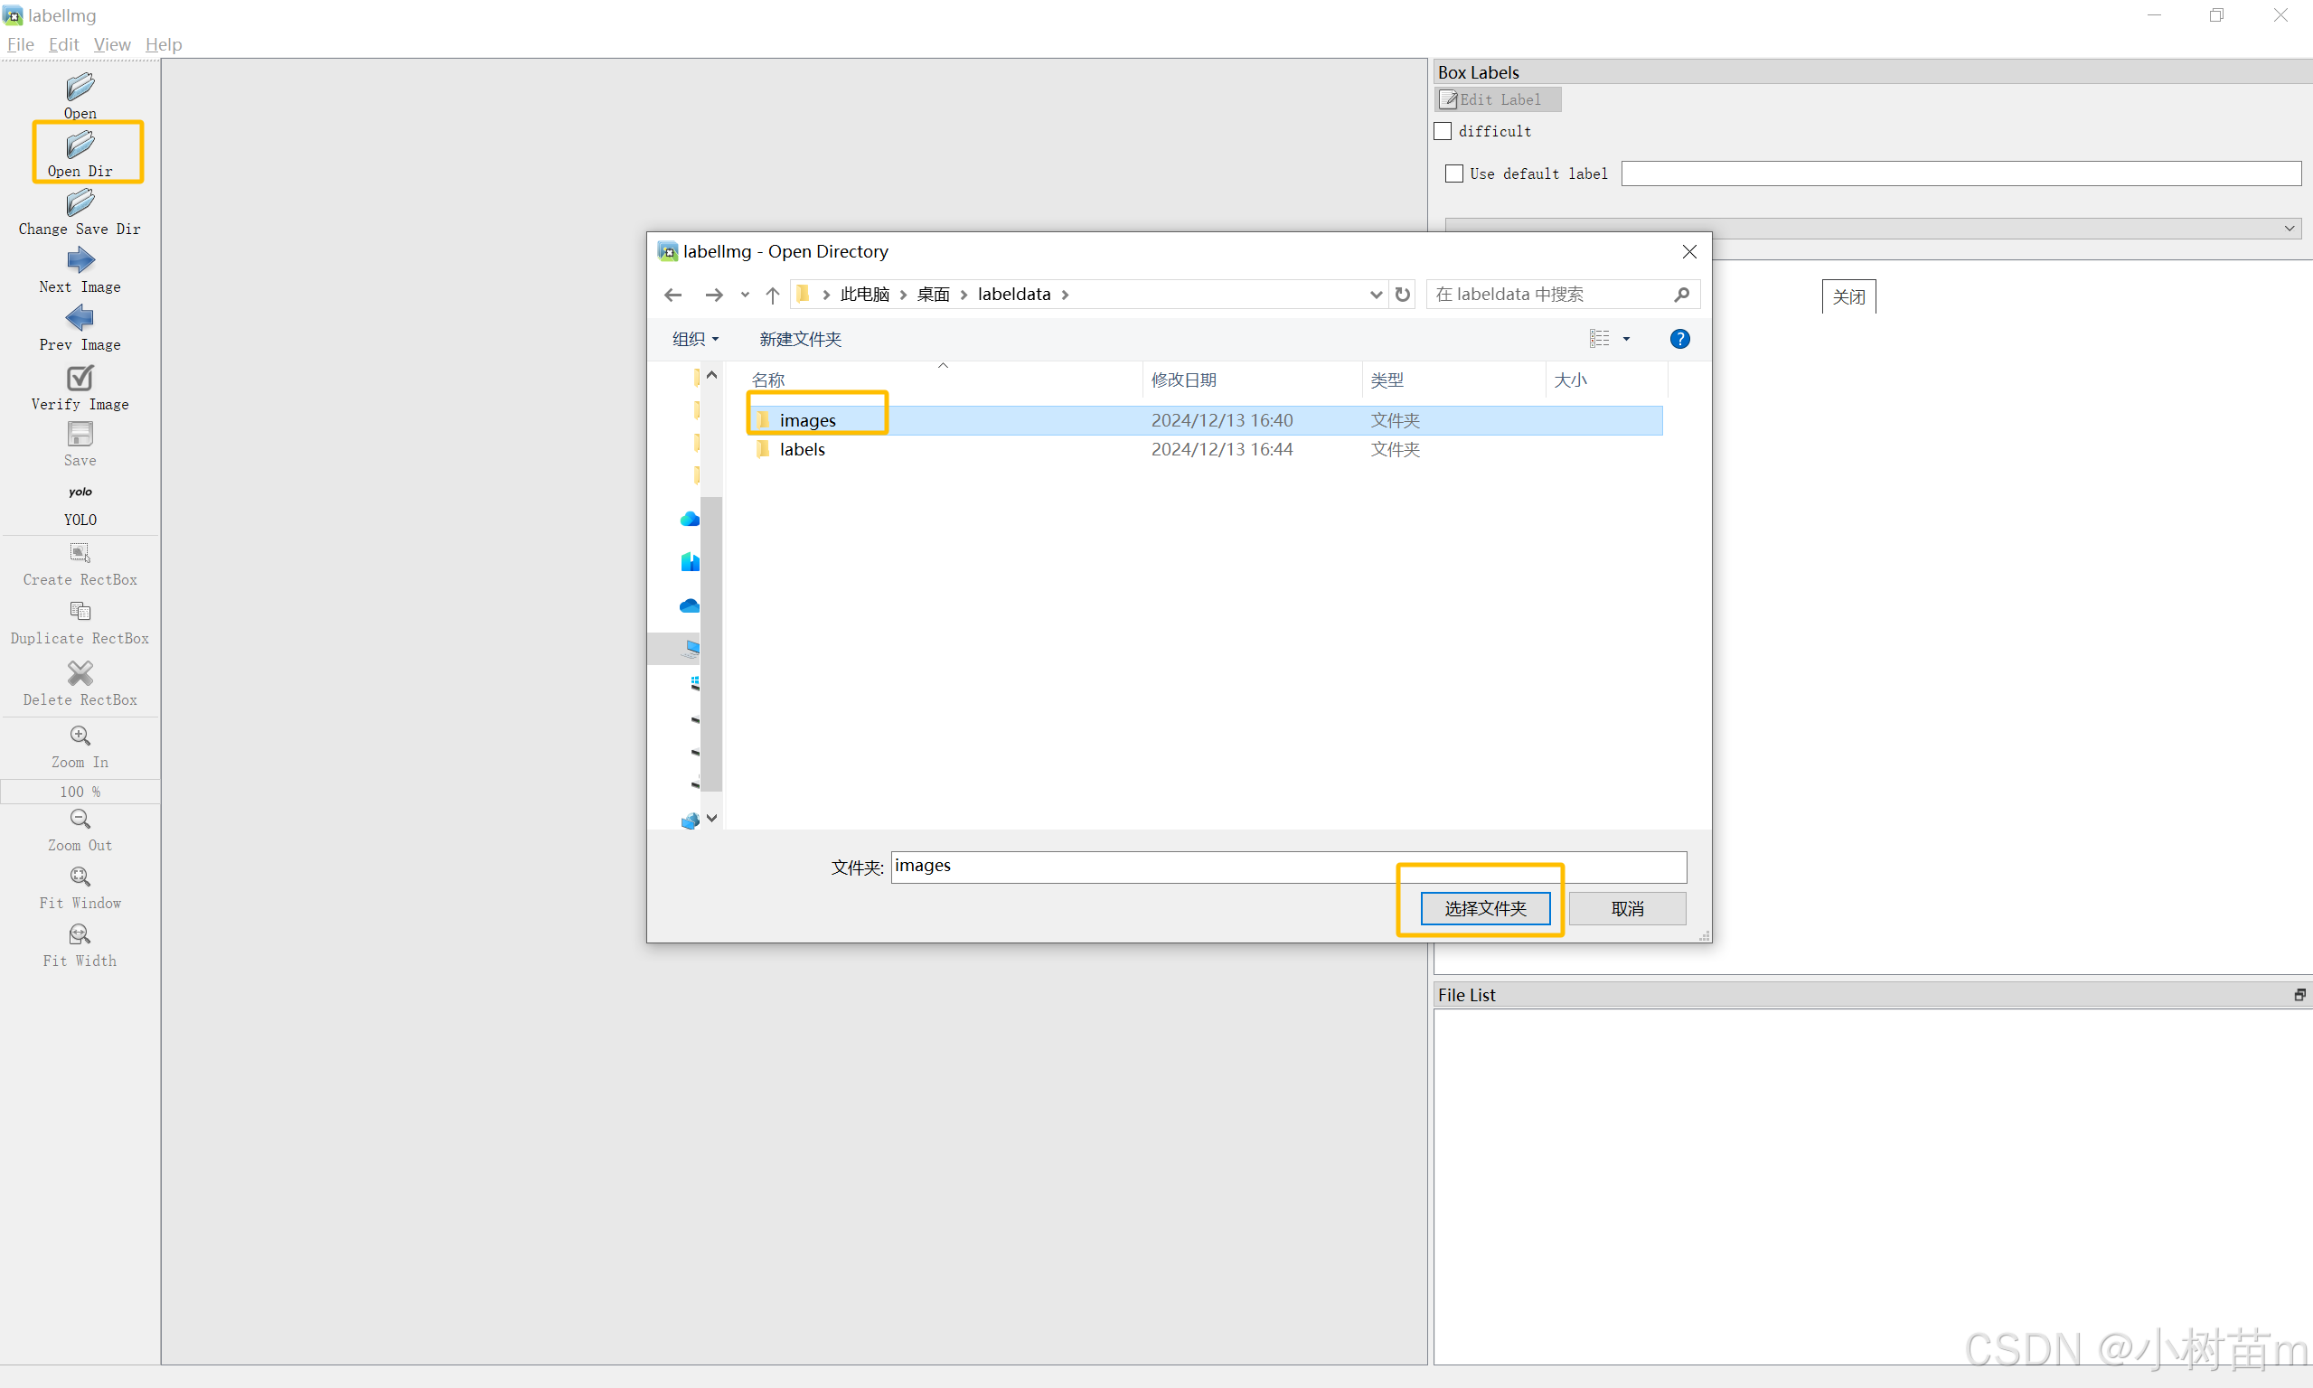Image resolution: width=2313 pixels, height=1388 pixels.
Task: Enable the difficult checkbox
Action: (1443, 131)
